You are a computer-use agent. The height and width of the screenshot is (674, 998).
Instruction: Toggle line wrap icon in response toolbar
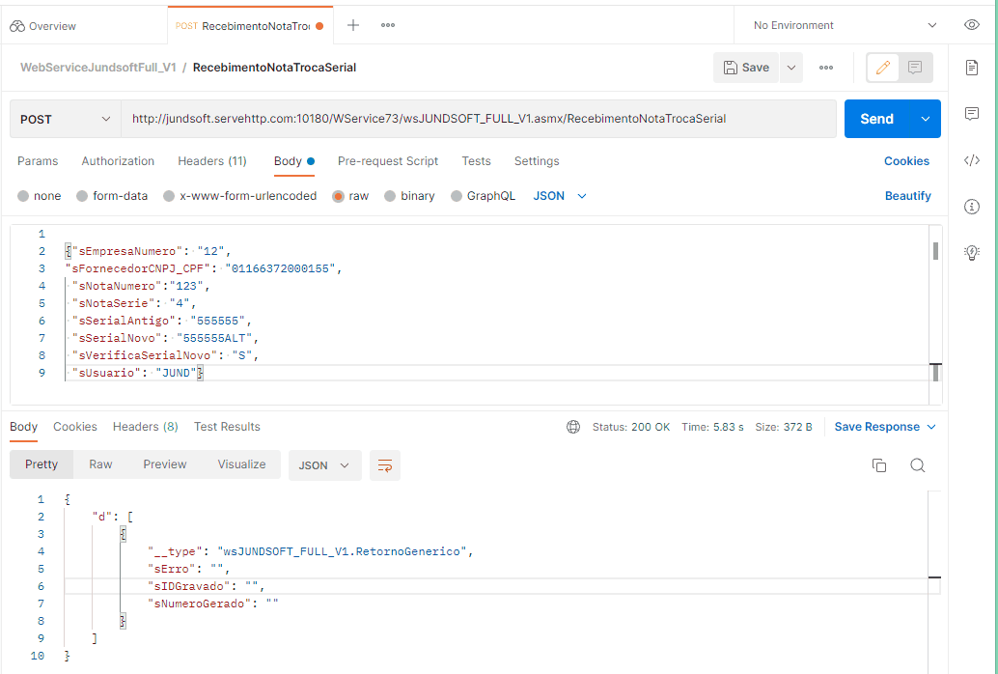[385, 465]
